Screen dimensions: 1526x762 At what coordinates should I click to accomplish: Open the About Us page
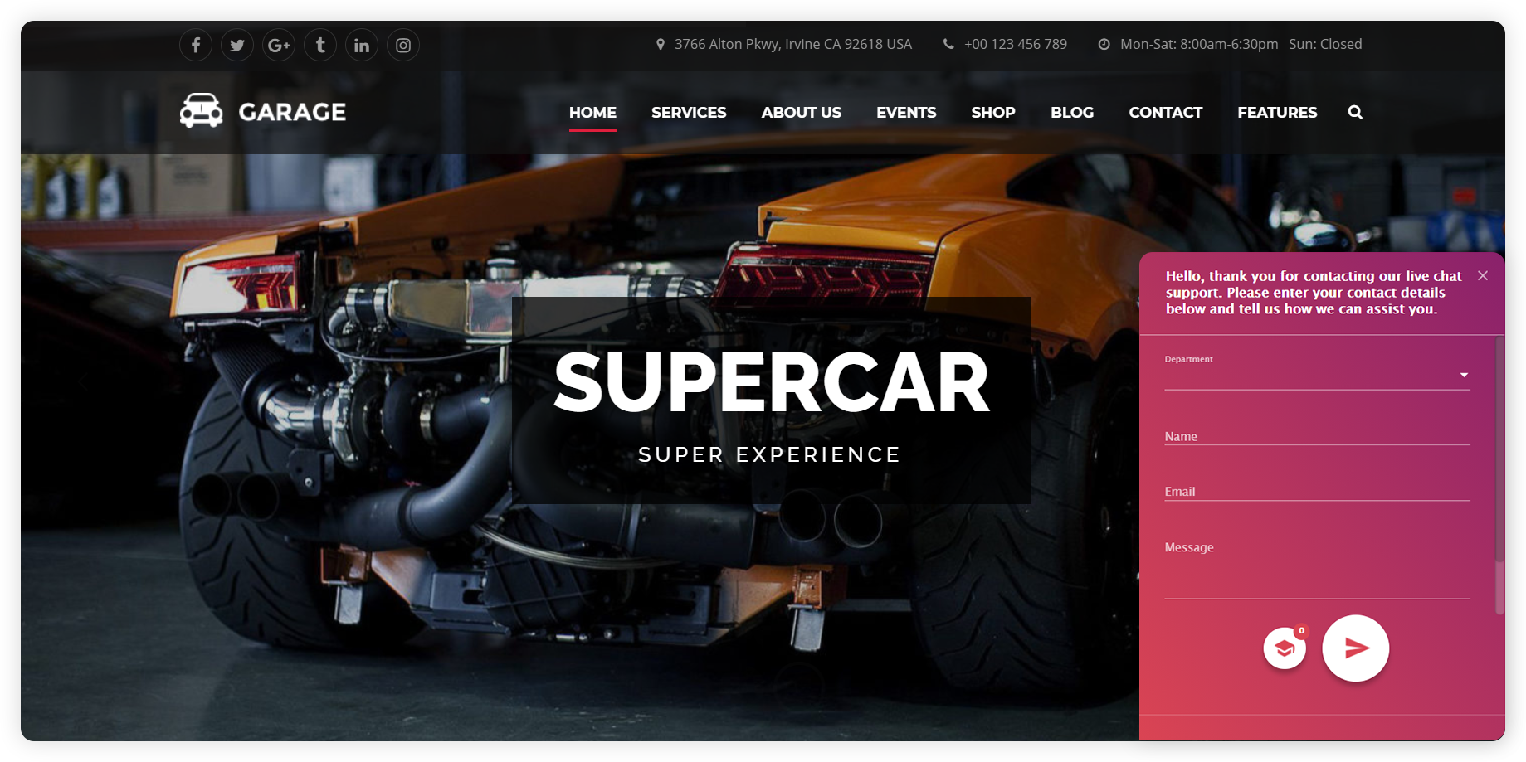tap(801, 112)
